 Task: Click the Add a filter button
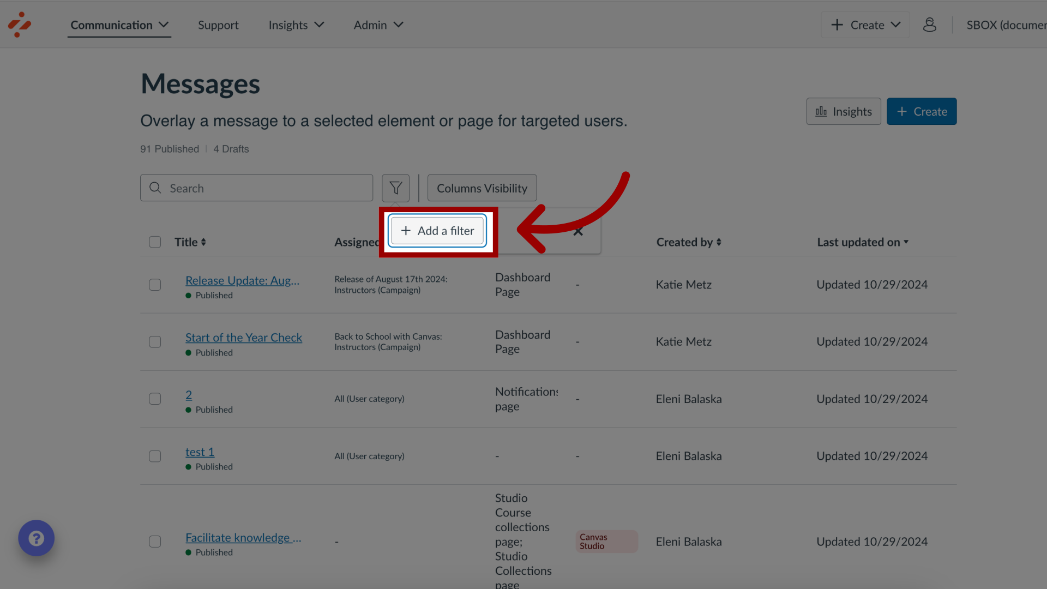pyautogui.click(x=437, y=231)
